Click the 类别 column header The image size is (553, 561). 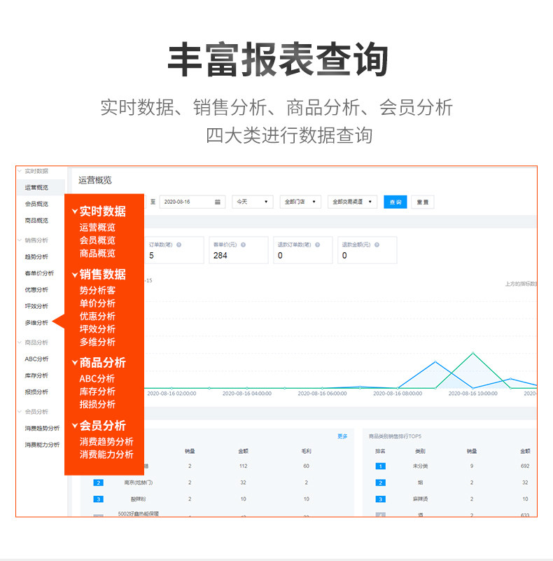pos(420,451)
